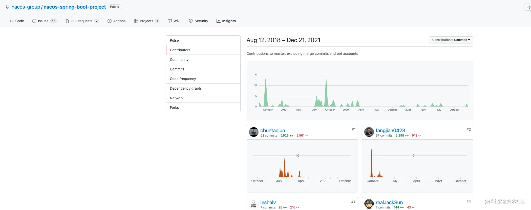Click the Security shield icon
Viewport: 531px width, 210px height.
[191, 21]
